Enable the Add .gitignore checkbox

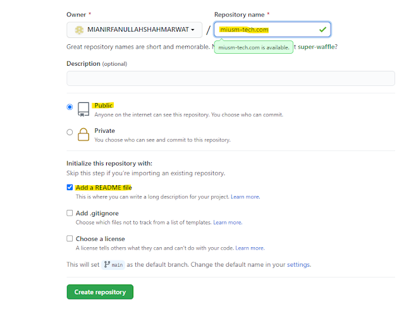(x=70, y=213)
